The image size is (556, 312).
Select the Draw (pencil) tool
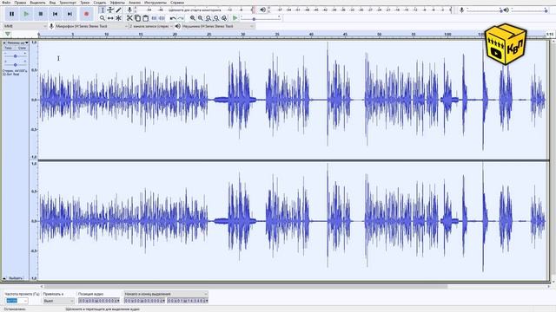coord(118,10)
